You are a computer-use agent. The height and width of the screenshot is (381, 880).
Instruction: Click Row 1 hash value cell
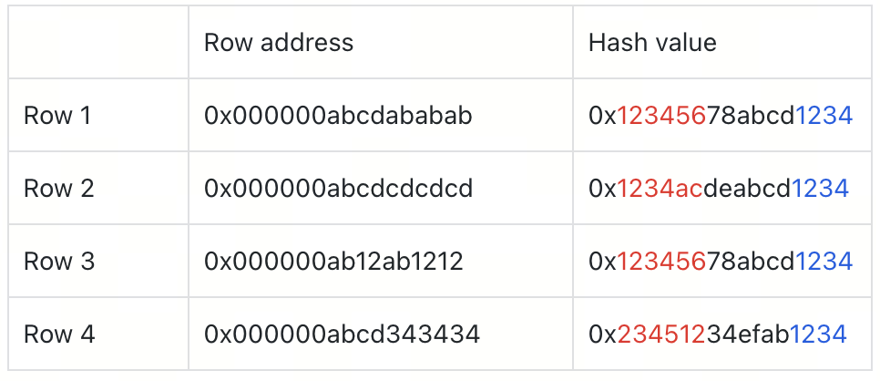pos(722,115)
